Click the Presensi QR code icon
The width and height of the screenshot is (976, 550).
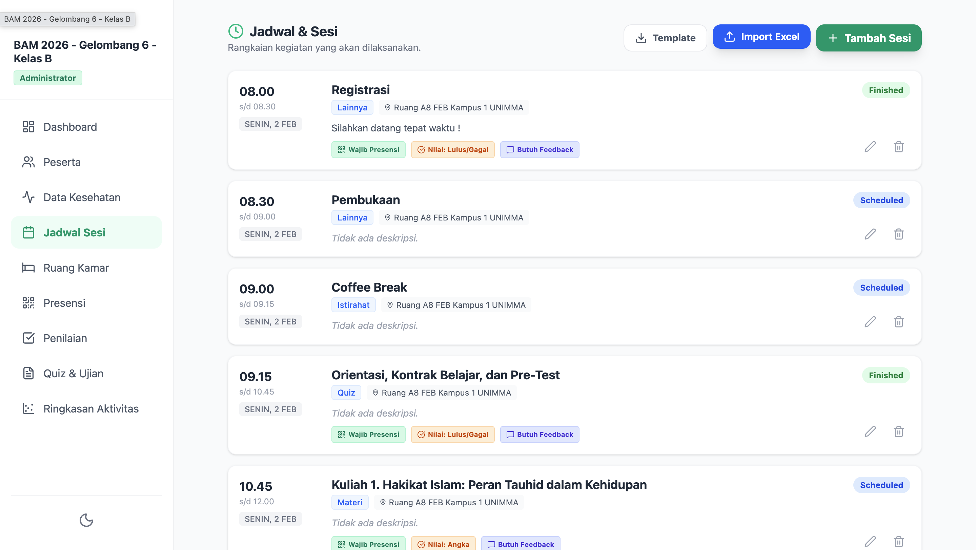(28, 303)
